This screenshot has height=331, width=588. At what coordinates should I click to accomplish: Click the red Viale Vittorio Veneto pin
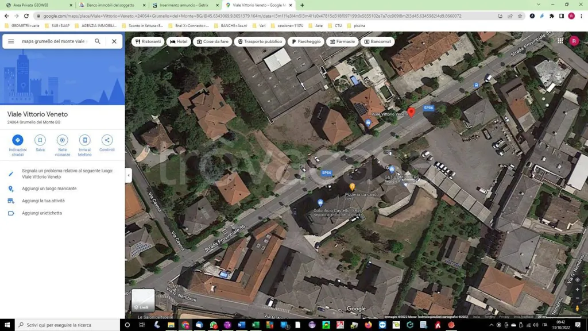411,112
